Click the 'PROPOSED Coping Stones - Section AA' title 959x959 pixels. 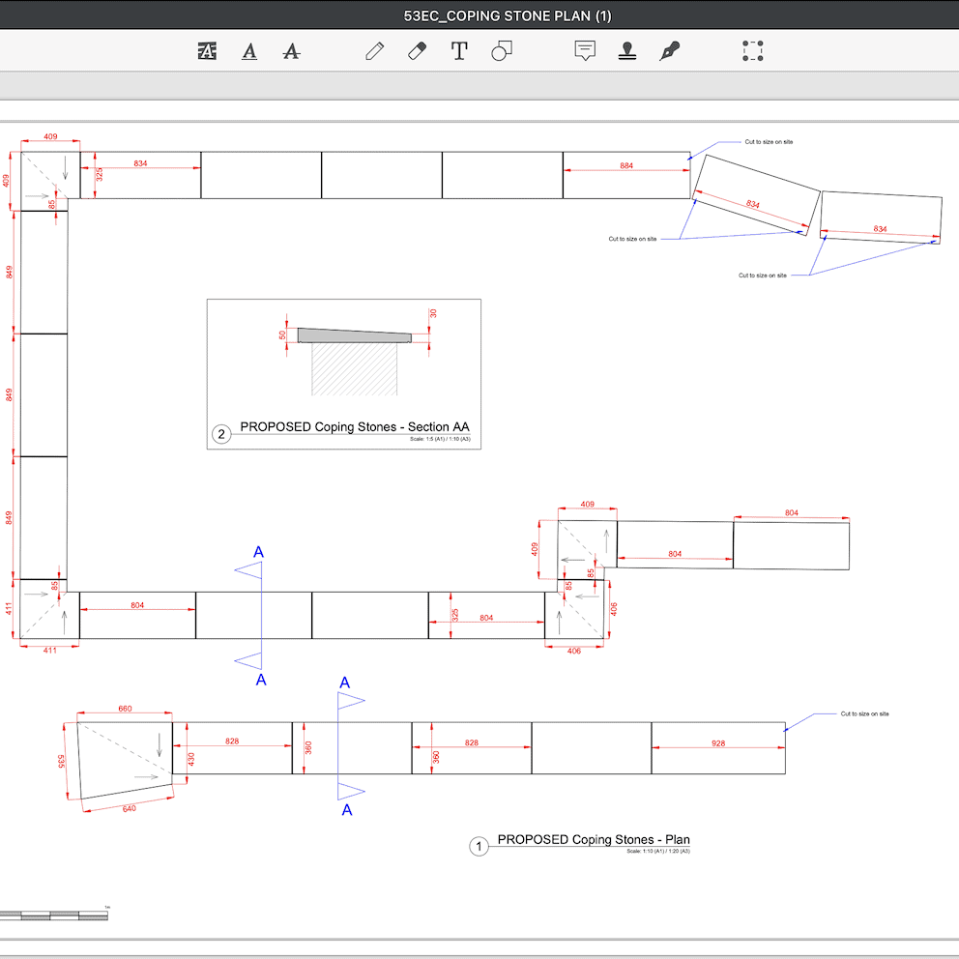click(x=355, y=427)
